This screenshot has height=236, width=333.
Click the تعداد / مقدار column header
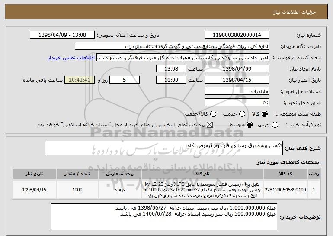click(x=77, y=174)
